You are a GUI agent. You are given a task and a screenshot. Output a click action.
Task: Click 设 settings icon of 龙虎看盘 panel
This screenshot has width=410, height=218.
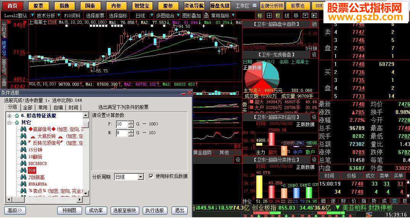[314, 54]
